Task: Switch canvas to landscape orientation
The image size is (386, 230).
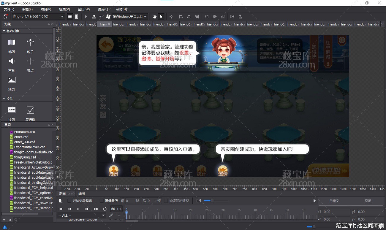Action: click(70, 17)
